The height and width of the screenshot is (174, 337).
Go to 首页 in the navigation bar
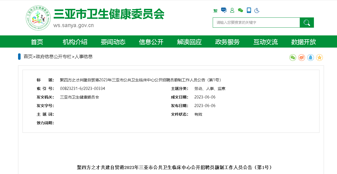coord(37,42)
